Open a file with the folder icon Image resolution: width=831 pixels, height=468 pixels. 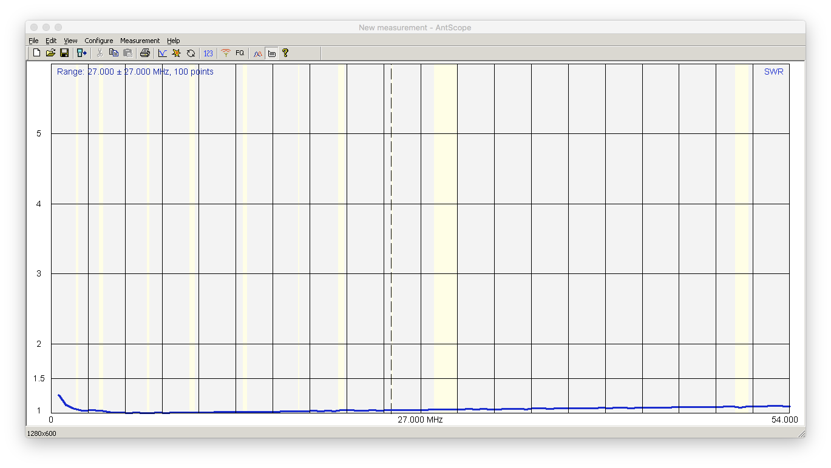(50, 53)
